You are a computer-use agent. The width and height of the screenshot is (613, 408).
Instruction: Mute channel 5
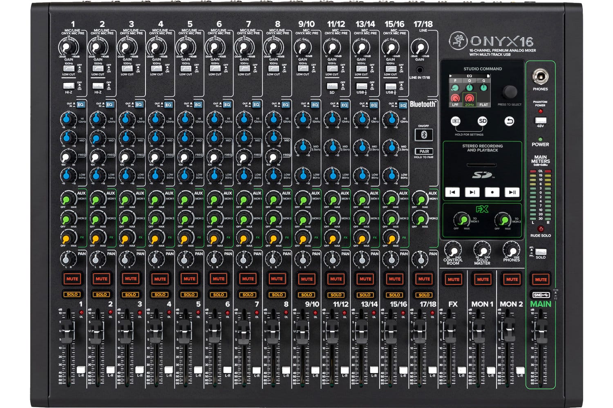click(189, 279)
